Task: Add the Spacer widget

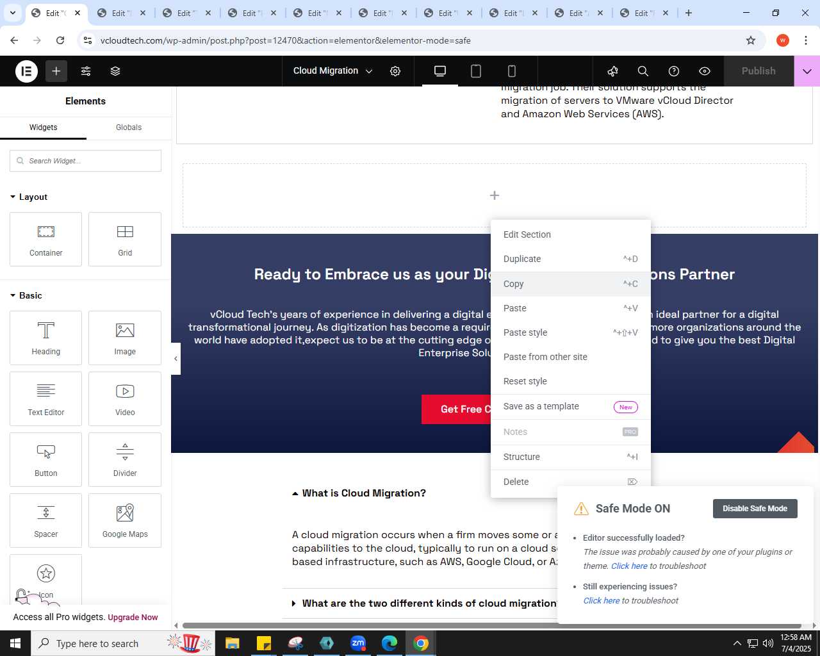Action: coord(46,520)
